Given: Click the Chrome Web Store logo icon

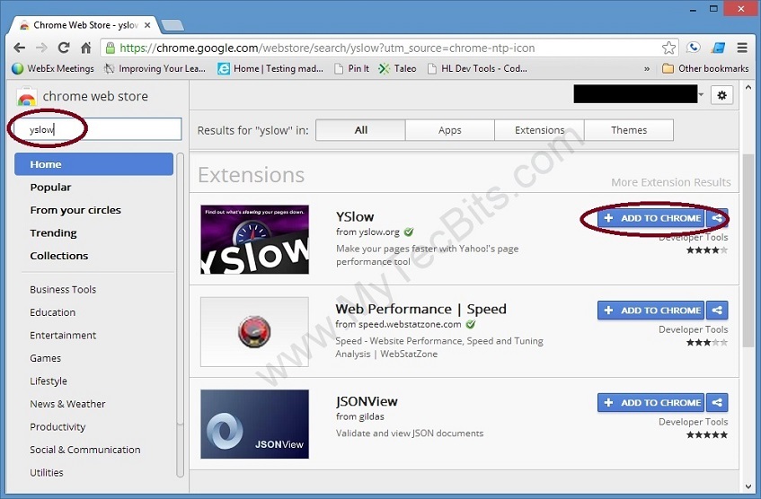Looking at the screenshot, I should pyautogui.click(x=27, y=97).
